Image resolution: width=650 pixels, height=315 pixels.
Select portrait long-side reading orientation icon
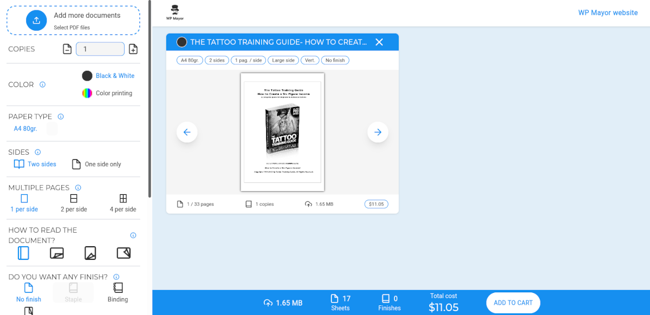point(23,253)
